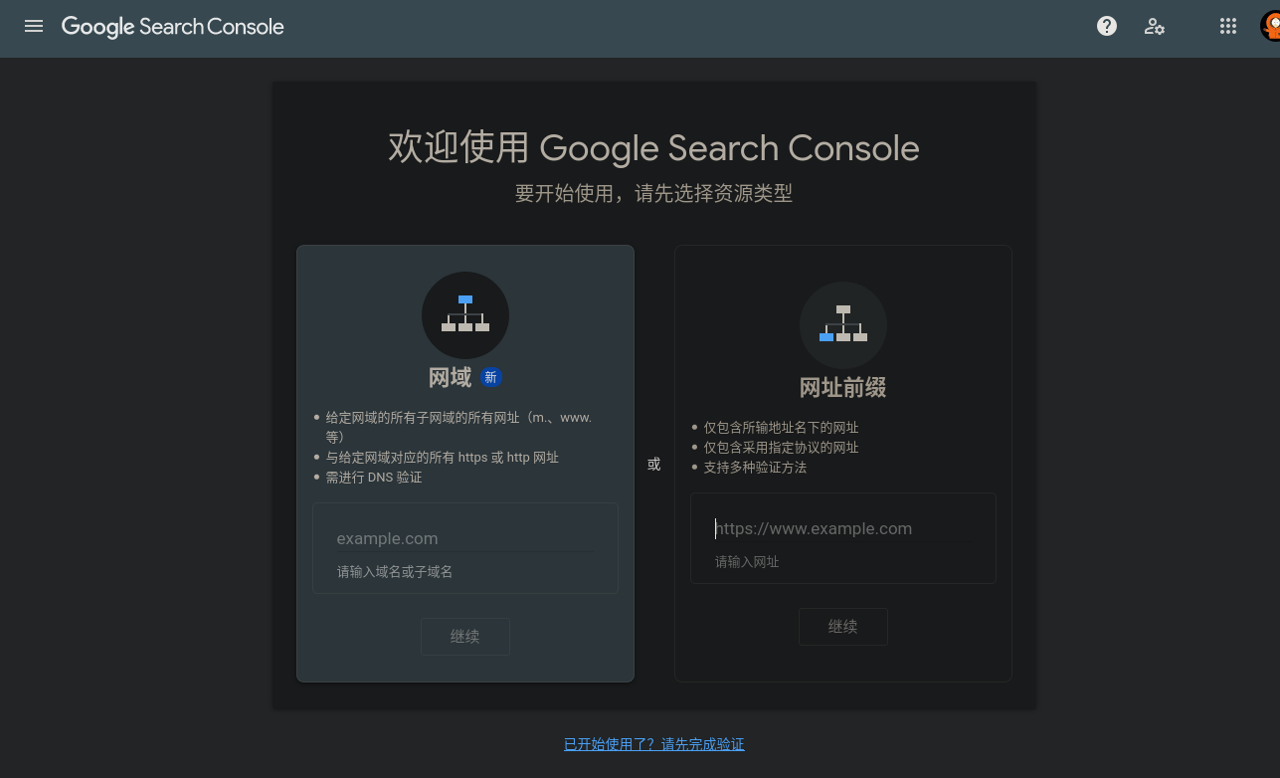
Task: Click the 请输入网址 helper text
Action: (x=747, y=562)
